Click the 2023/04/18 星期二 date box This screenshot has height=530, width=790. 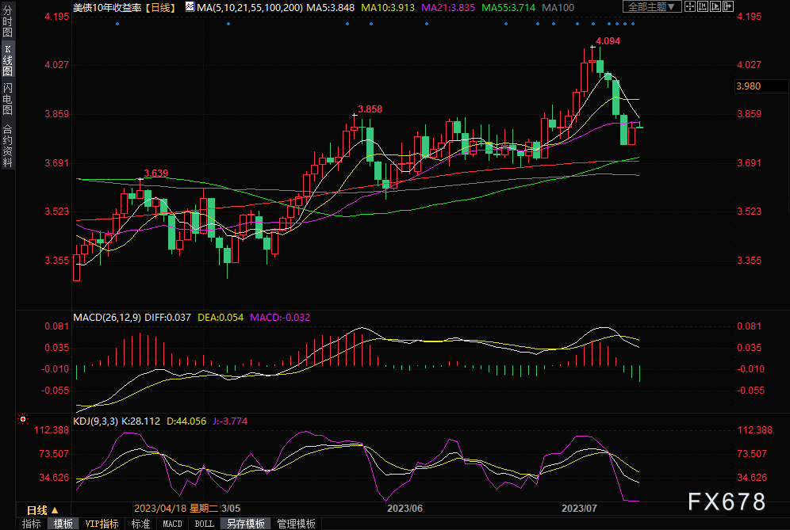(176, 509)
